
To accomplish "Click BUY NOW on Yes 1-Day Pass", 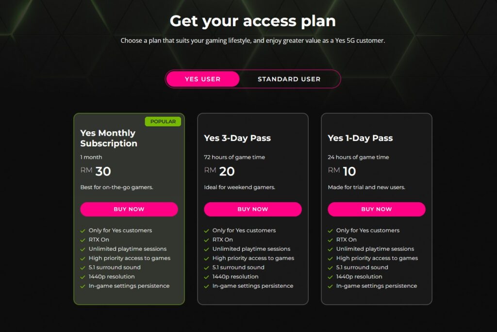I will click(377, 209).
